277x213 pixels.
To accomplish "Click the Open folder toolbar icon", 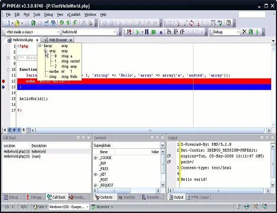I will 17,23.
